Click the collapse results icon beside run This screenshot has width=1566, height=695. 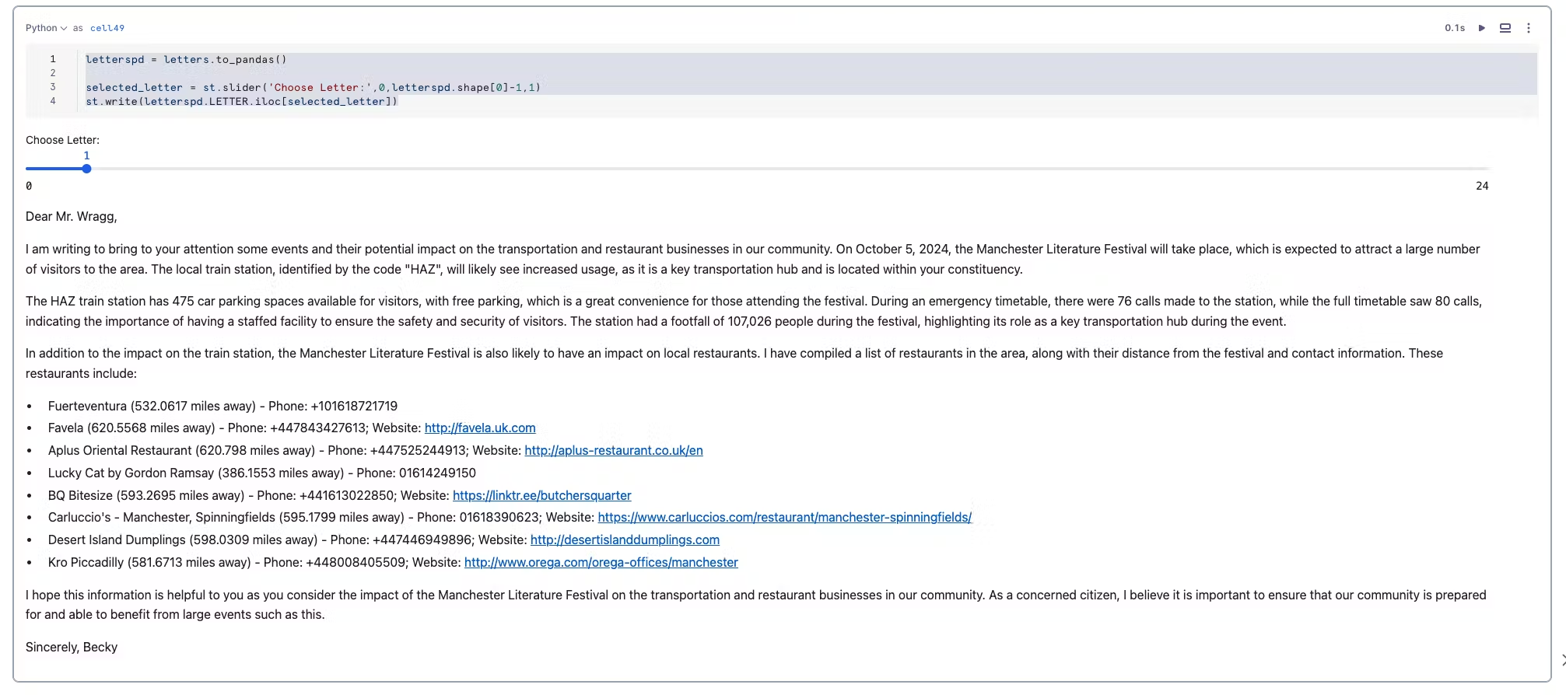(x=1505, y=28)
